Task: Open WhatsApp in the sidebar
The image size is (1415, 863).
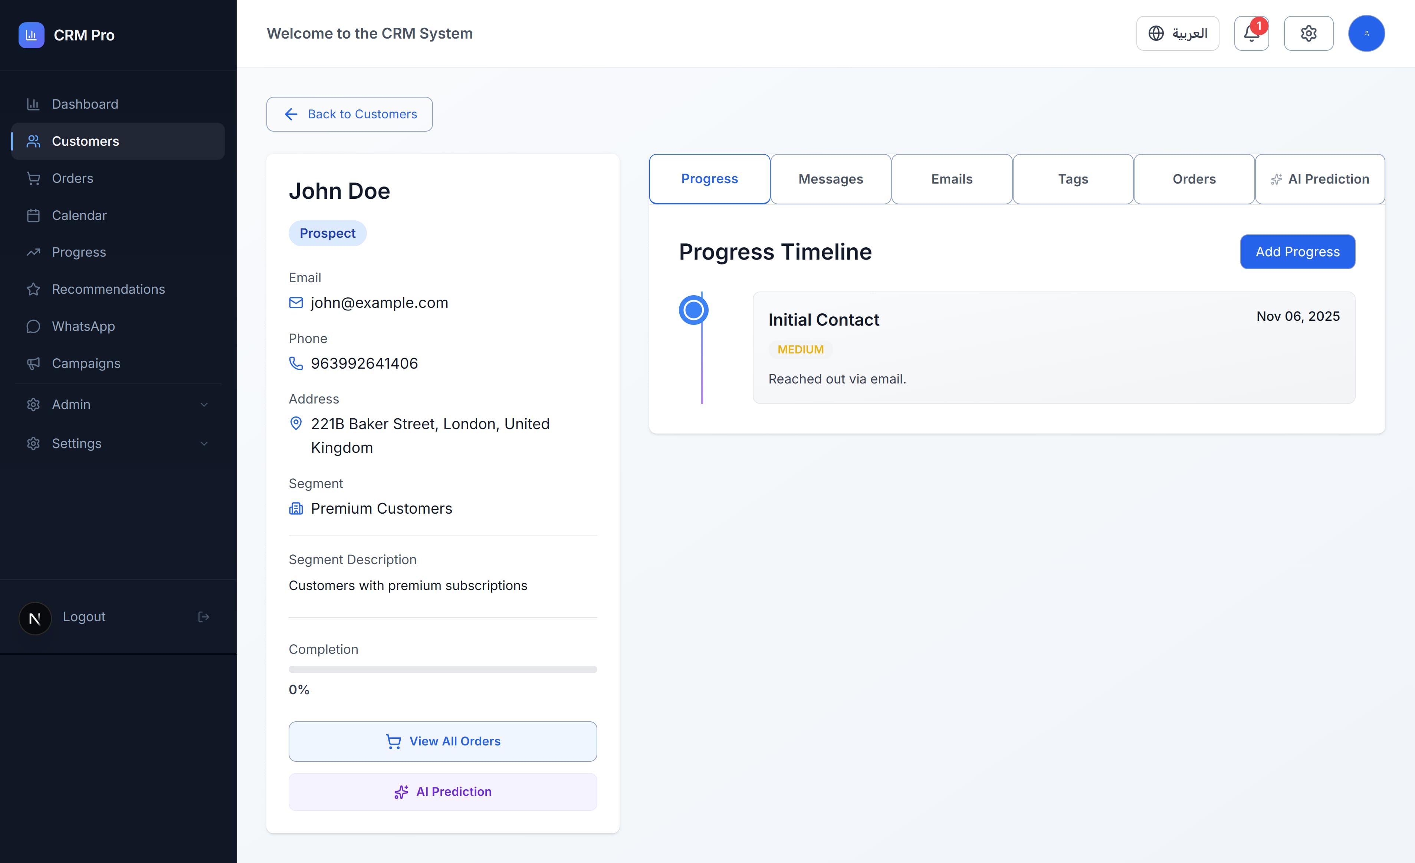Action: [118, 326]
